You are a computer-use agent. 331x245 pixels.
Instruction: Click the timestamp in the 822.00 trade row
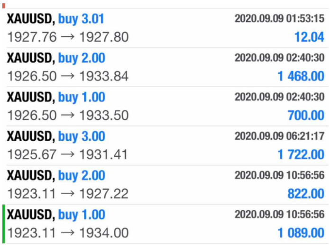279,176
